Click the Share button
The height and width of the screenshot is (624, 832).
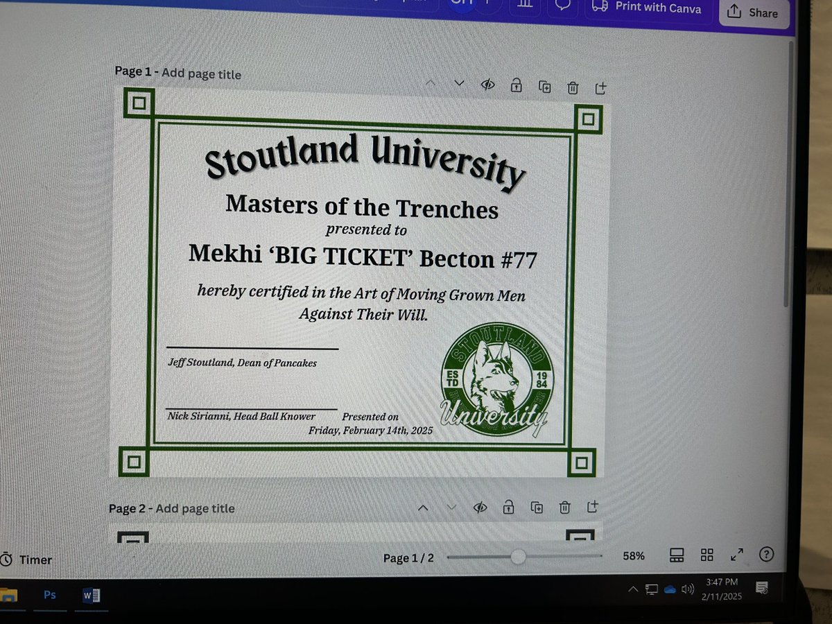coord(753,12)
